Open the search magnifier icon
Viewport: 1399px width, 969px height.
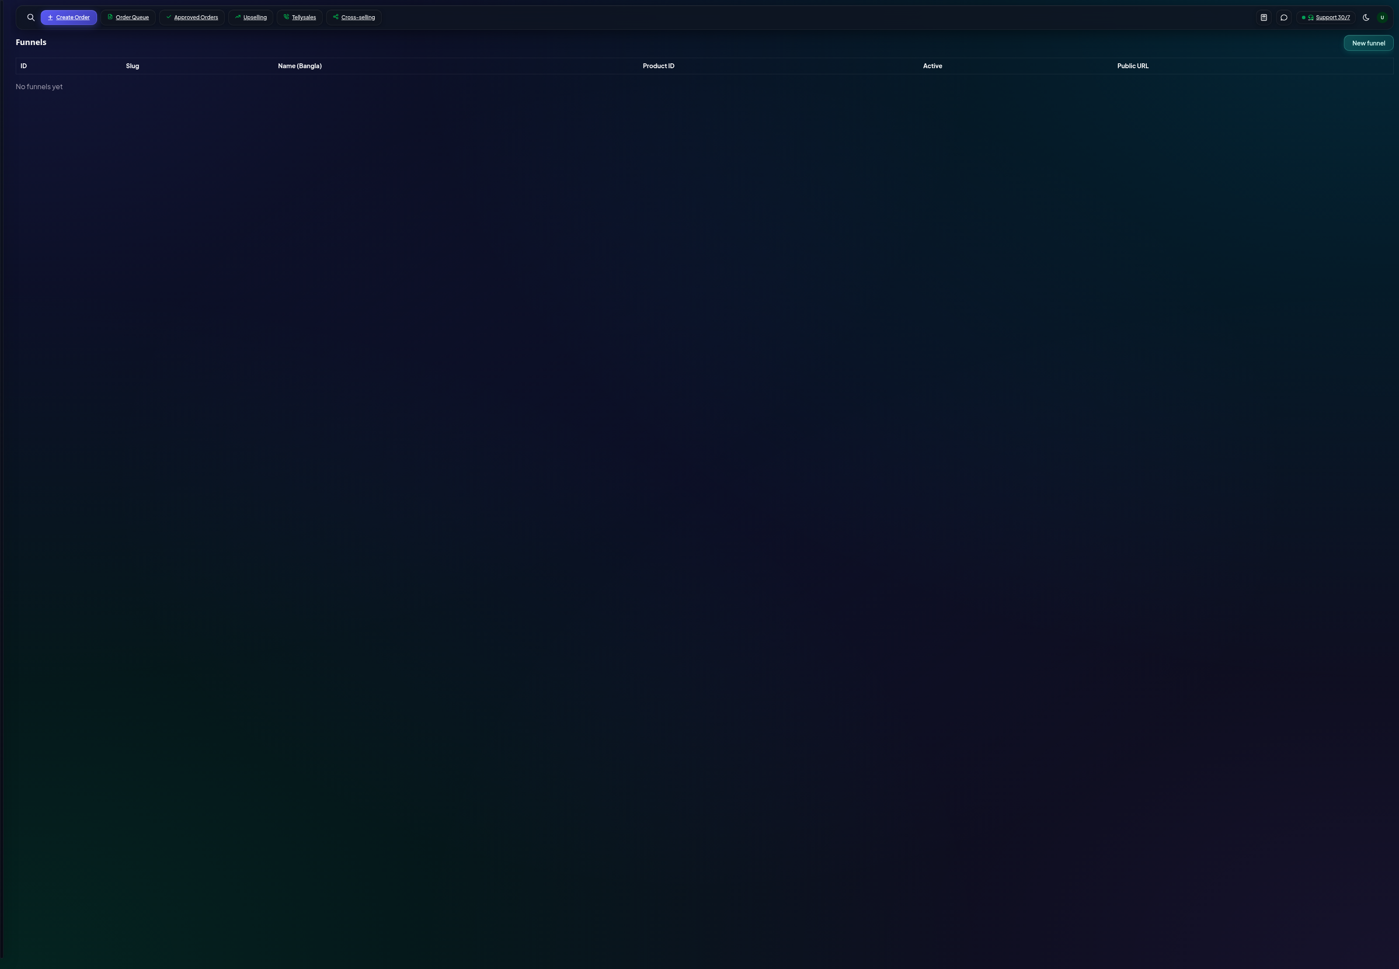[31, 17]
